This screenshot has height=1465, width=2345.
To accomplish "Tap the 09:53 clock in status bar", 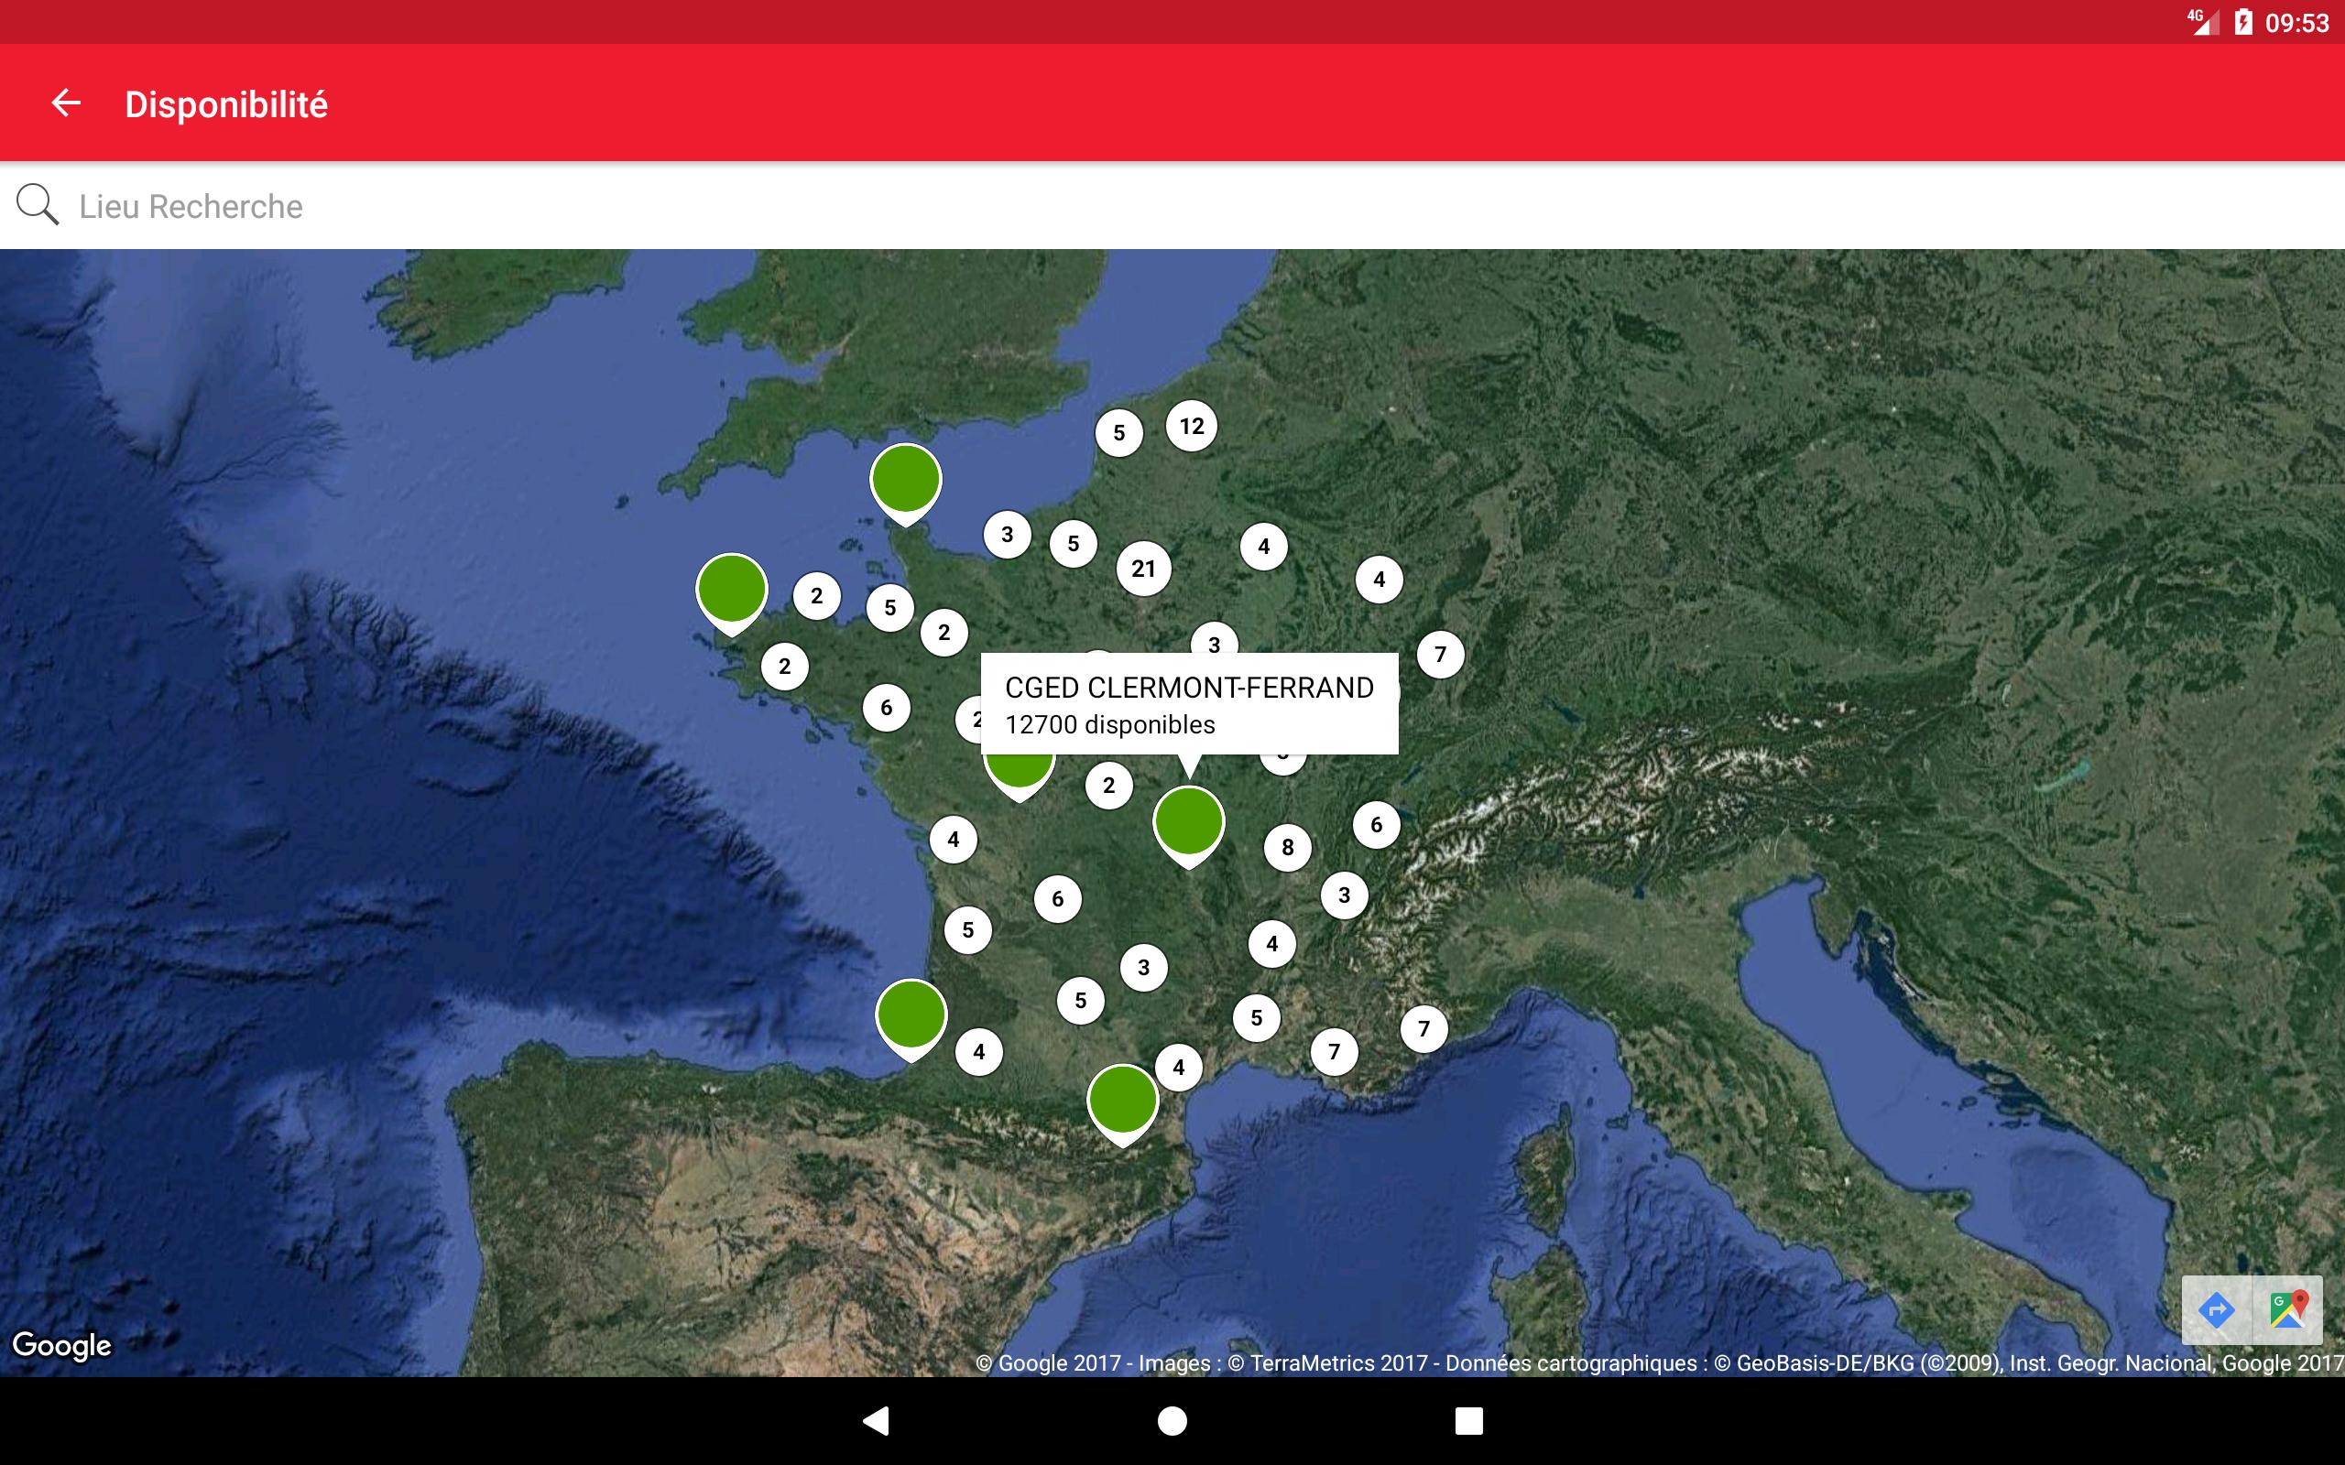I will [2296, 23].
